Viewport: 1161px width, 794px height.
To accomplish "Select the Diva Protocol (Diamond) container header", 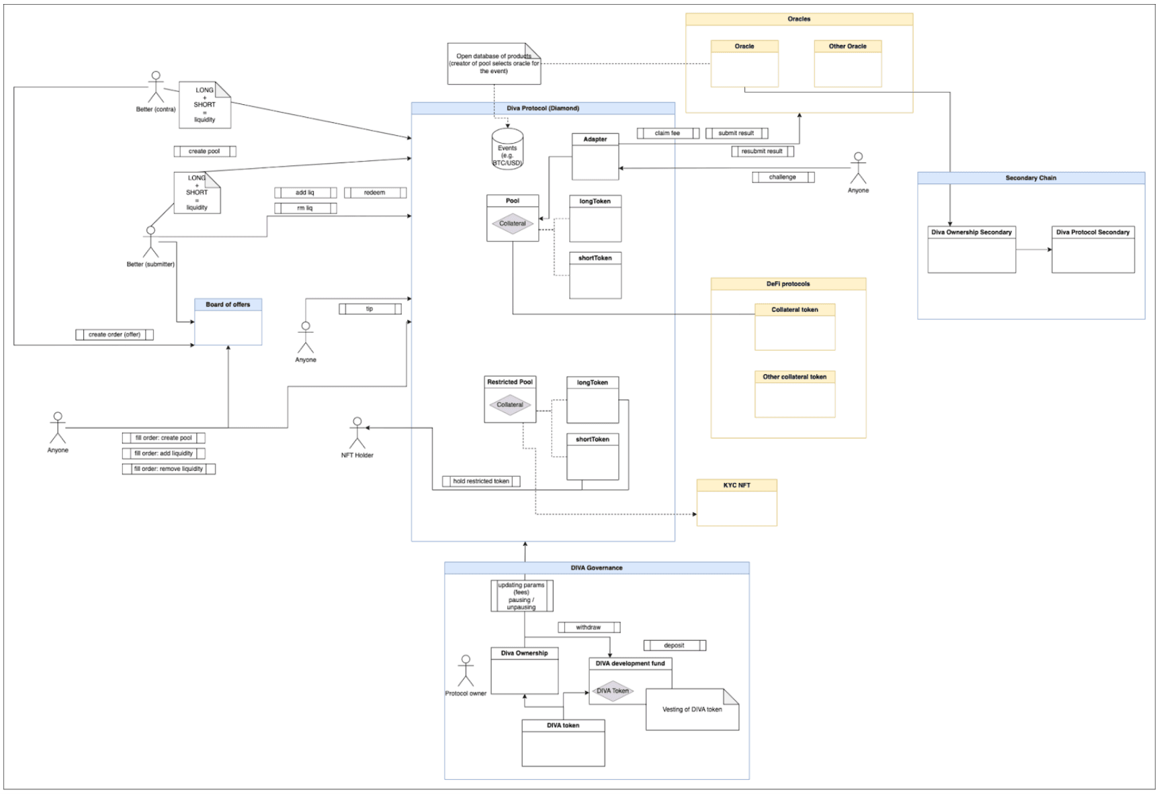I will point(543,108).
